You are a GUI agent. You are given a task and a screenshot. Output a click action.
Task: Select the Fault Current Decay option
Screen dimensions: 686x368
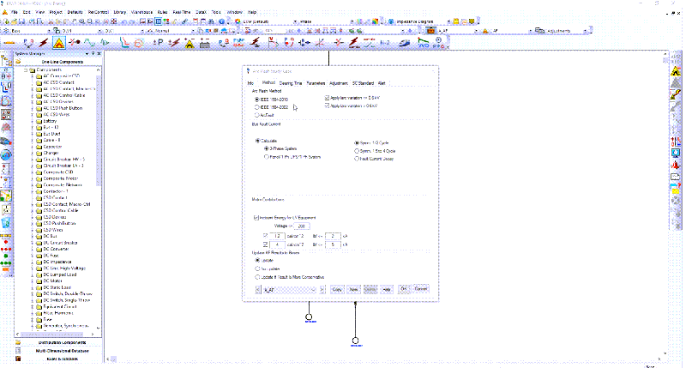pyautogui.click(x=357, y=157)
